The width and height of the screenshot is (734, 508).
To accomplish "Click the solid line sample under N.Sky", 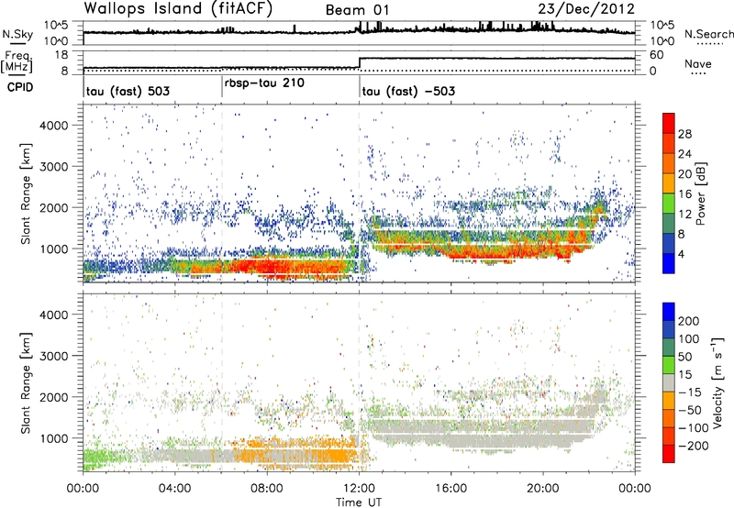I will 17,43.
